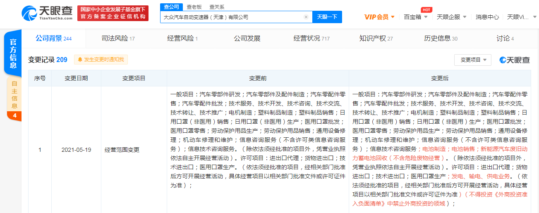Open the VIP会员 dropdown

(379, 17)
